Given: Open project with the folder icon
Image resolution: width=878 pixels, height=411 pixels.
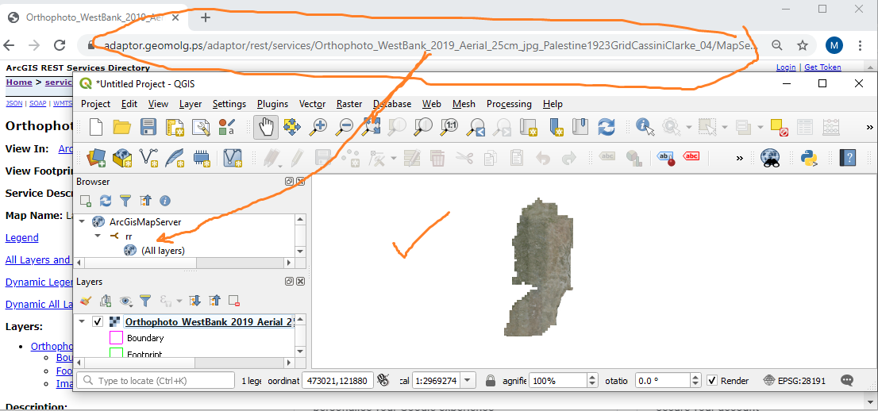Looking at the screenshot, I should click(x=122, y=127).
